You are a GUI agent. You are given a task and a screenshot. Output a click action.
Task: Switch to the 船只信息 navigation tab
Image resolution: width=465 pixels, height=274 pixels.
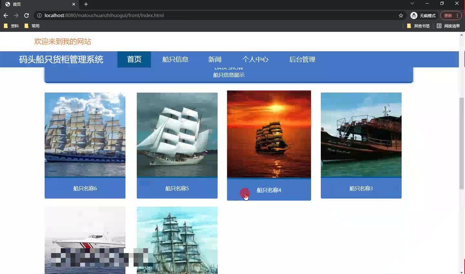(x=175, y=59)
